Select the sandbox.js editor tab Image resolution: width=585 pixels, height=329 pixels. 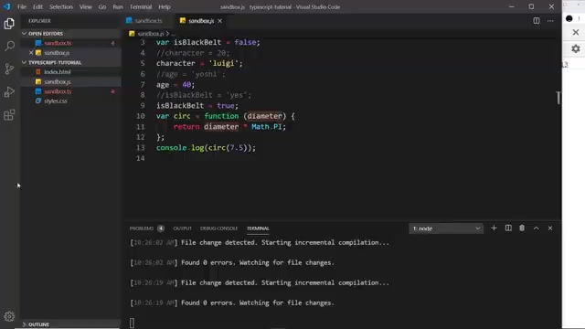pos(201,21)
